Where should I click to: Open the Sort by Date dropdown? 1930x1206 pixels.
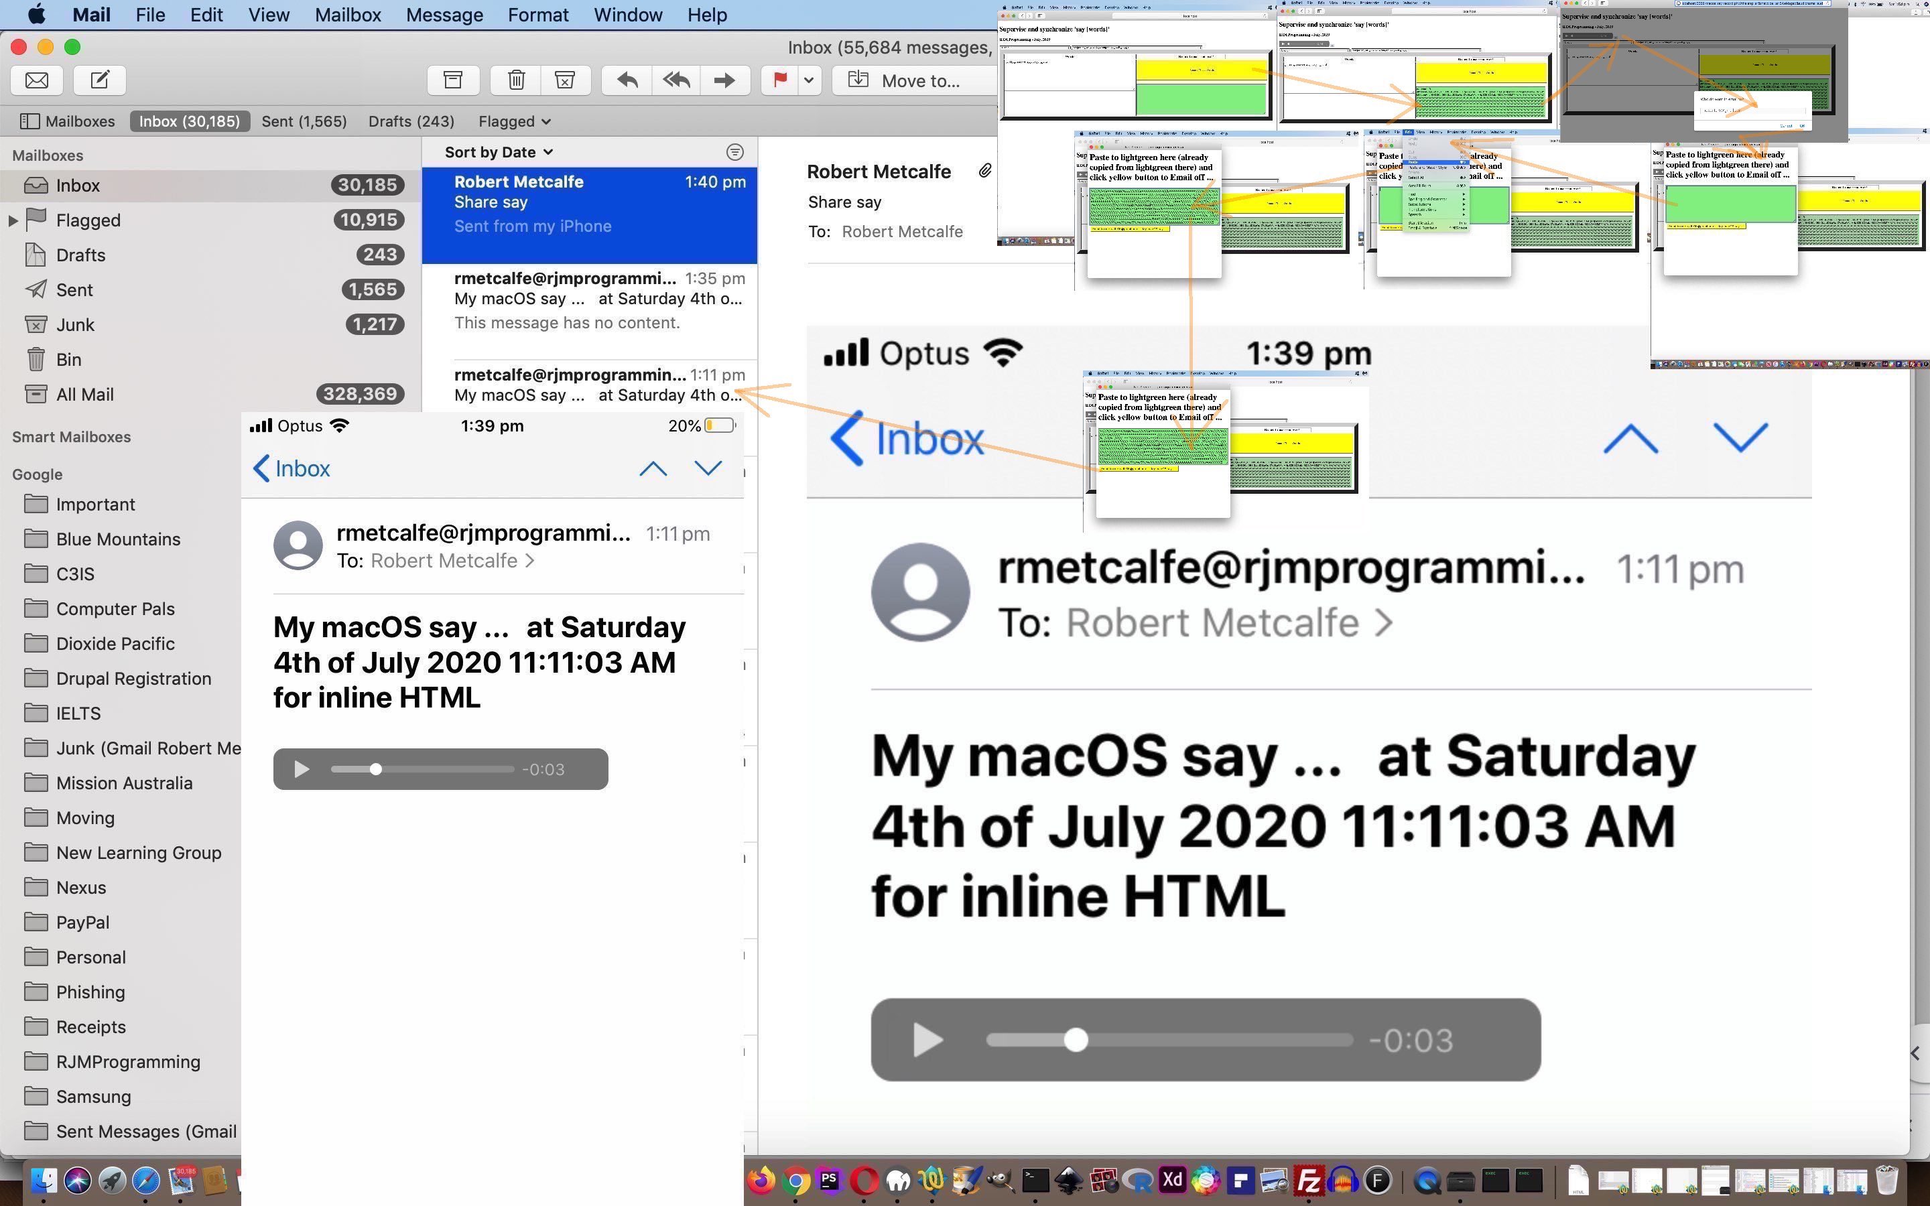[x=499, y=151]
